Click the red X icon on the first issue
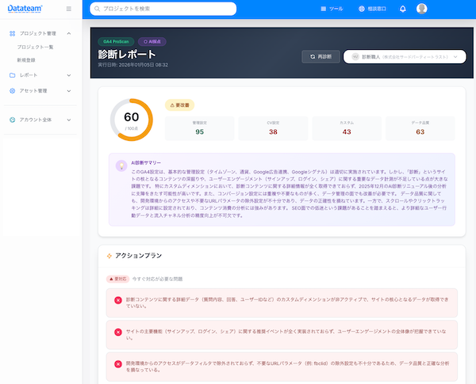This screenshot has height=384, width=476. (x=118, y=300)
